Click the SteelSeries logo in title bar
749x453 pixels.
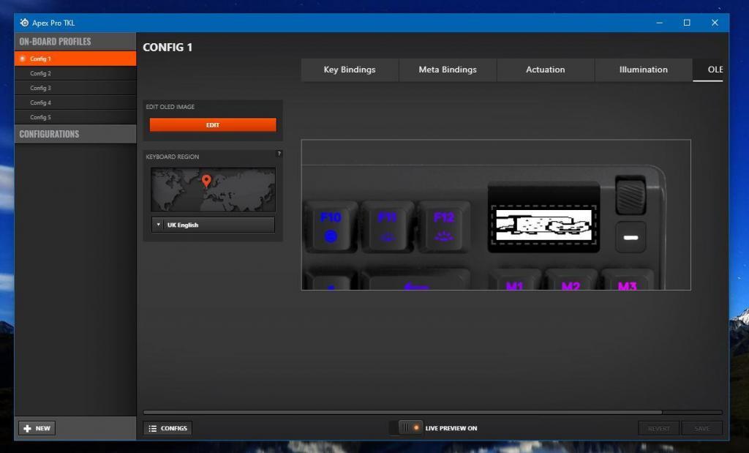pyautogui.click(x=24, y=23)
